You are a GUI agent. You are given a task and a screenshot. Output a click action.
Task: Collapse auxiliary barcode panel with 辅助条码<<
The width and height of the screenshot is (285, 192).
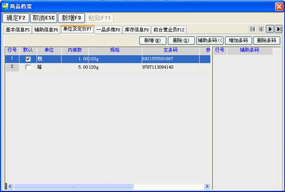click(x=210, y=41)
